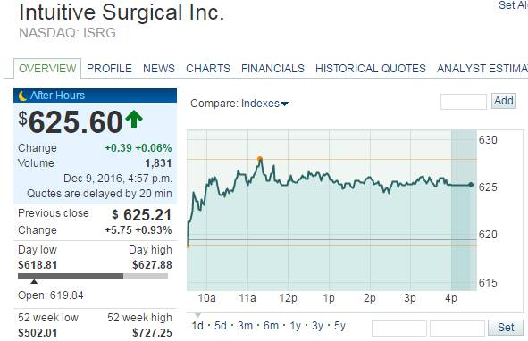Select the Overview tab
The height and width of the screenshot is (341, 528).
point(47,69)
